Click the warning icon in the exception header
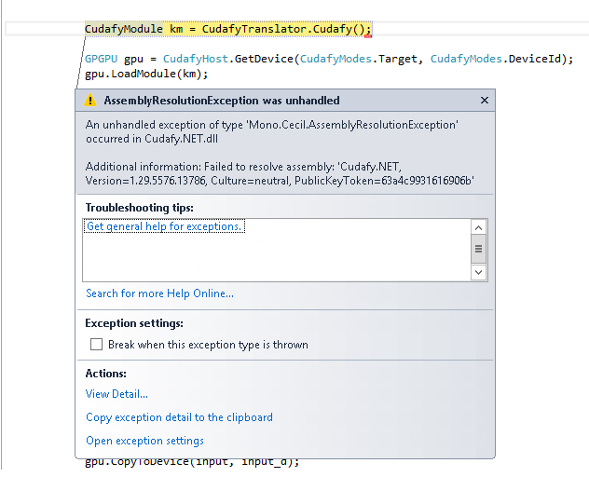The height and width of the screenshot is (477, 589). pos(90,101)
